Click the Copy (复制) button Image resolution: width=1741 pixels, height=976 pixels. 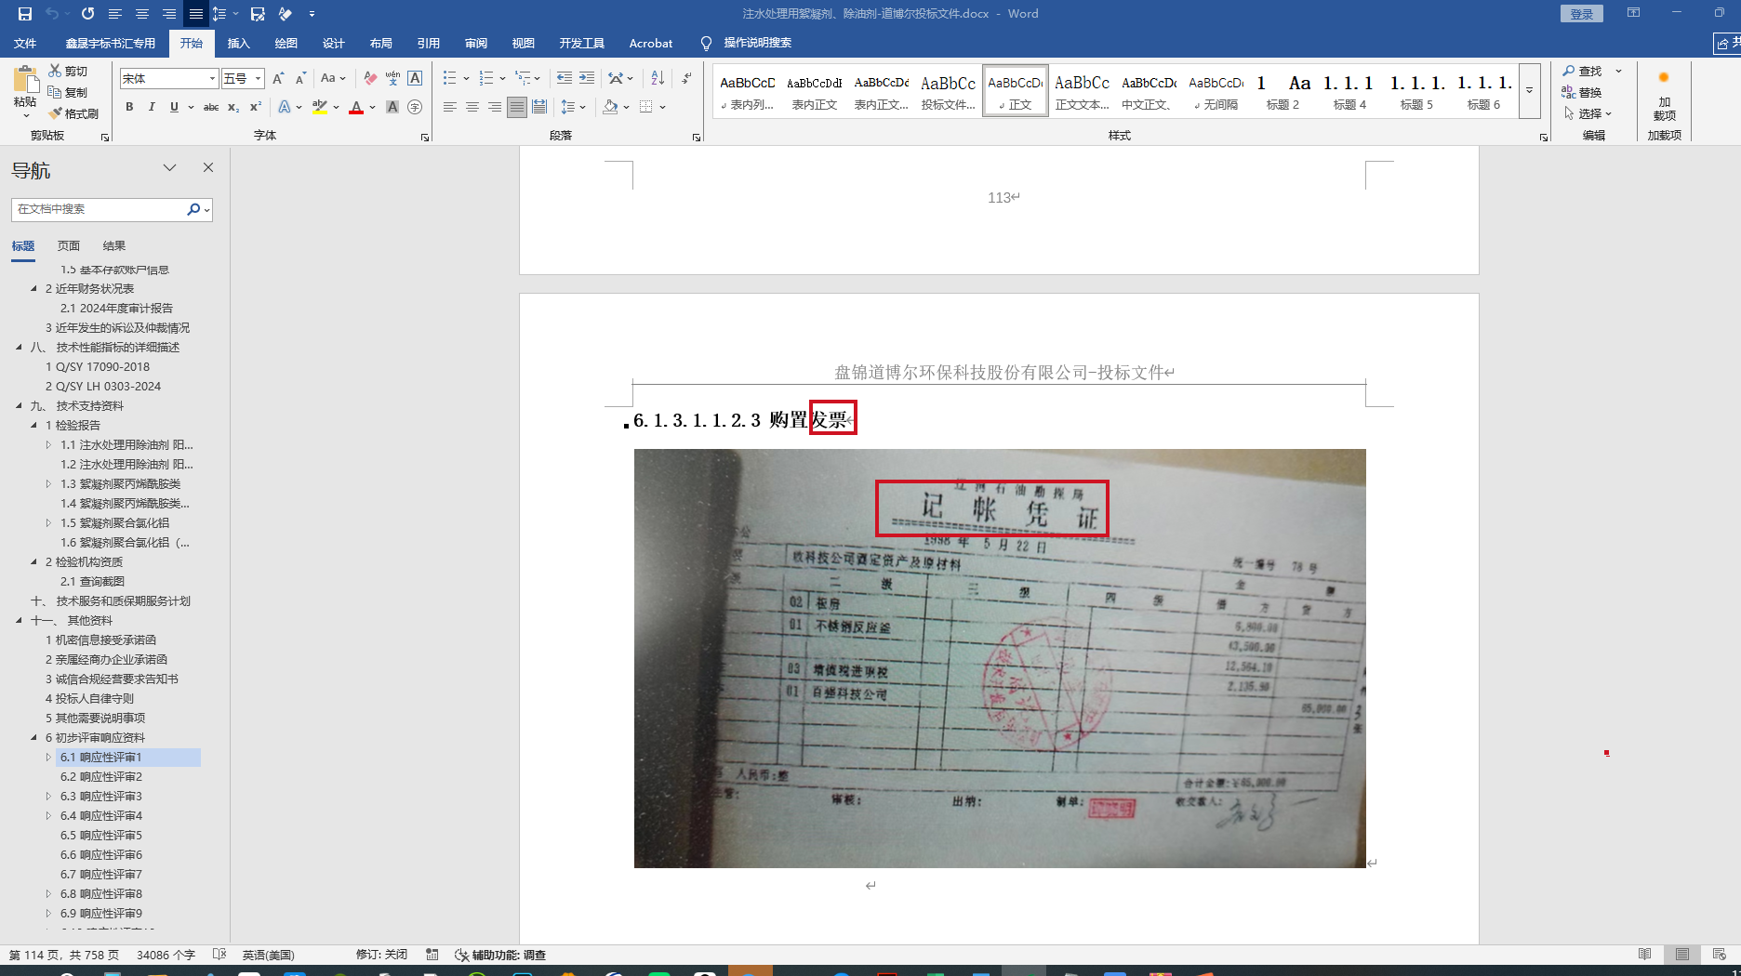pos(68,92)
